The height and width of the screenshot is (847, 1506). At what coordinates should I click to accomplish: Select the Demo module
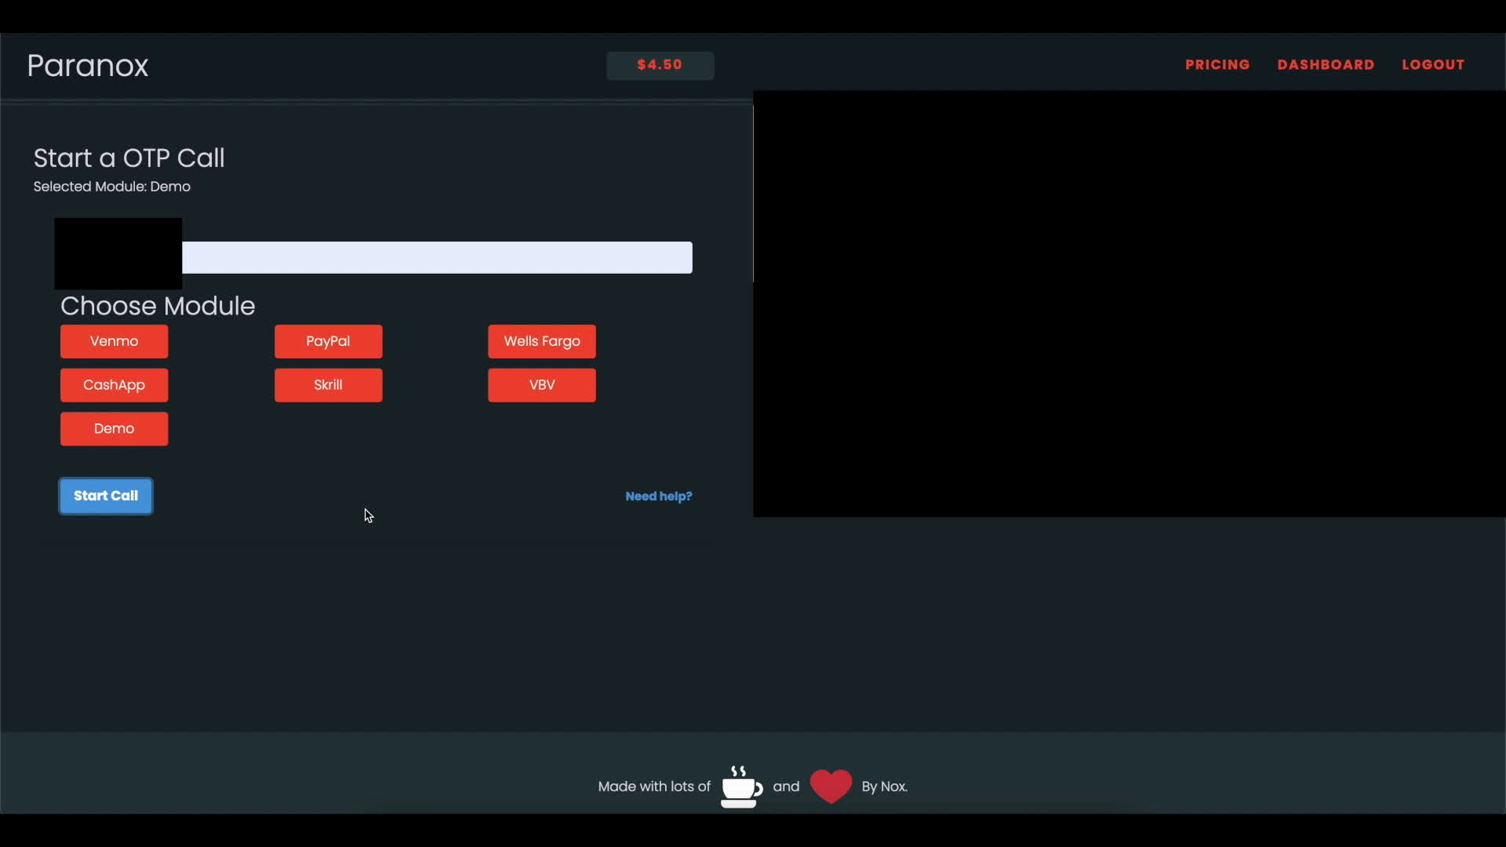(x=114, y=428)
